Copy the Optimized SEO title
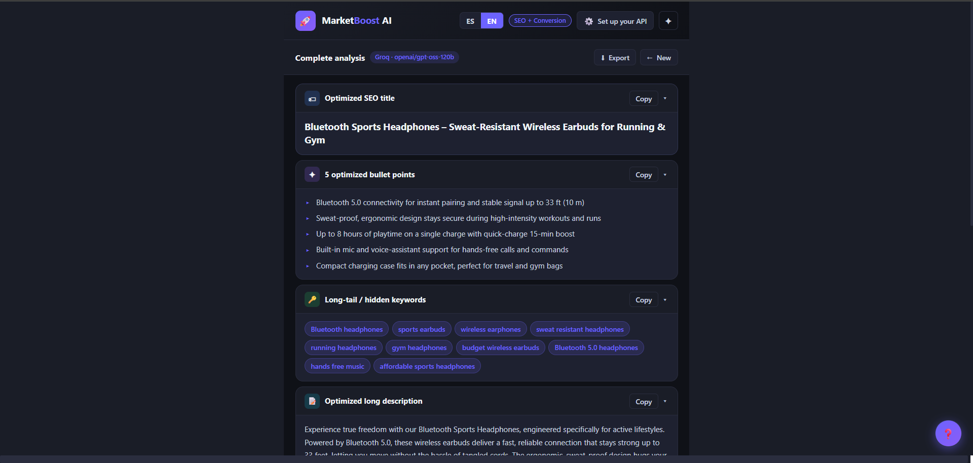973x463 pixels. 644,98
